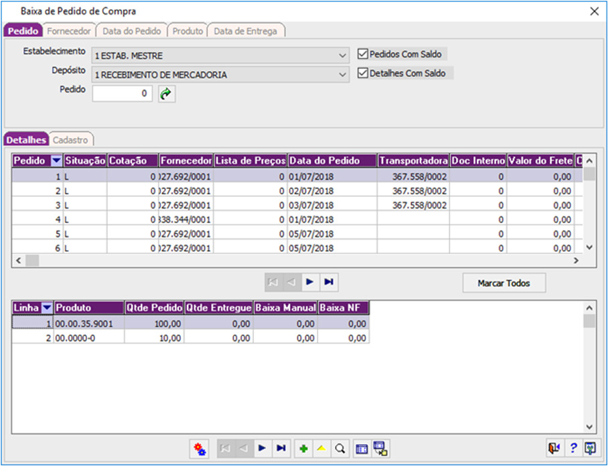Open the colored gears processing icon
Viewport: 609px width, 467px height.
click(199, 449)
